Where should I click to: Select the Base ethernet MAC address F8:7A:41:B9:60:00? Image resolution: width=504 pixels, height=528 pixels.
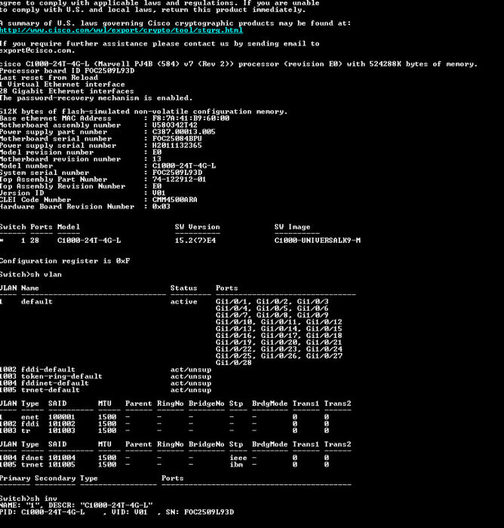(191, 118)
